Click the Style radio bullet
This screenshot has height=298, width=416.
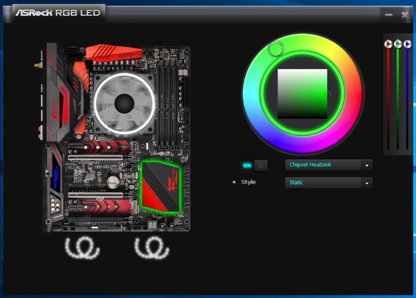pyautogui.click(x=234, y=182)
